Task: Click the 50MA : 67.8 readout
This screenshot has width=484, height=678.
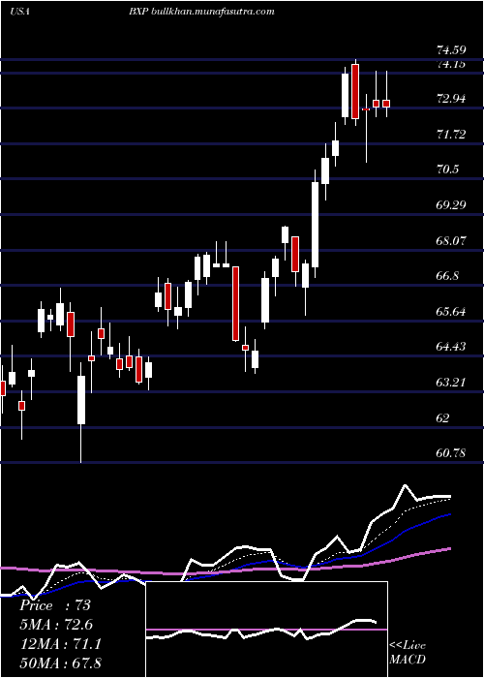Action: [x=60, y=663]
